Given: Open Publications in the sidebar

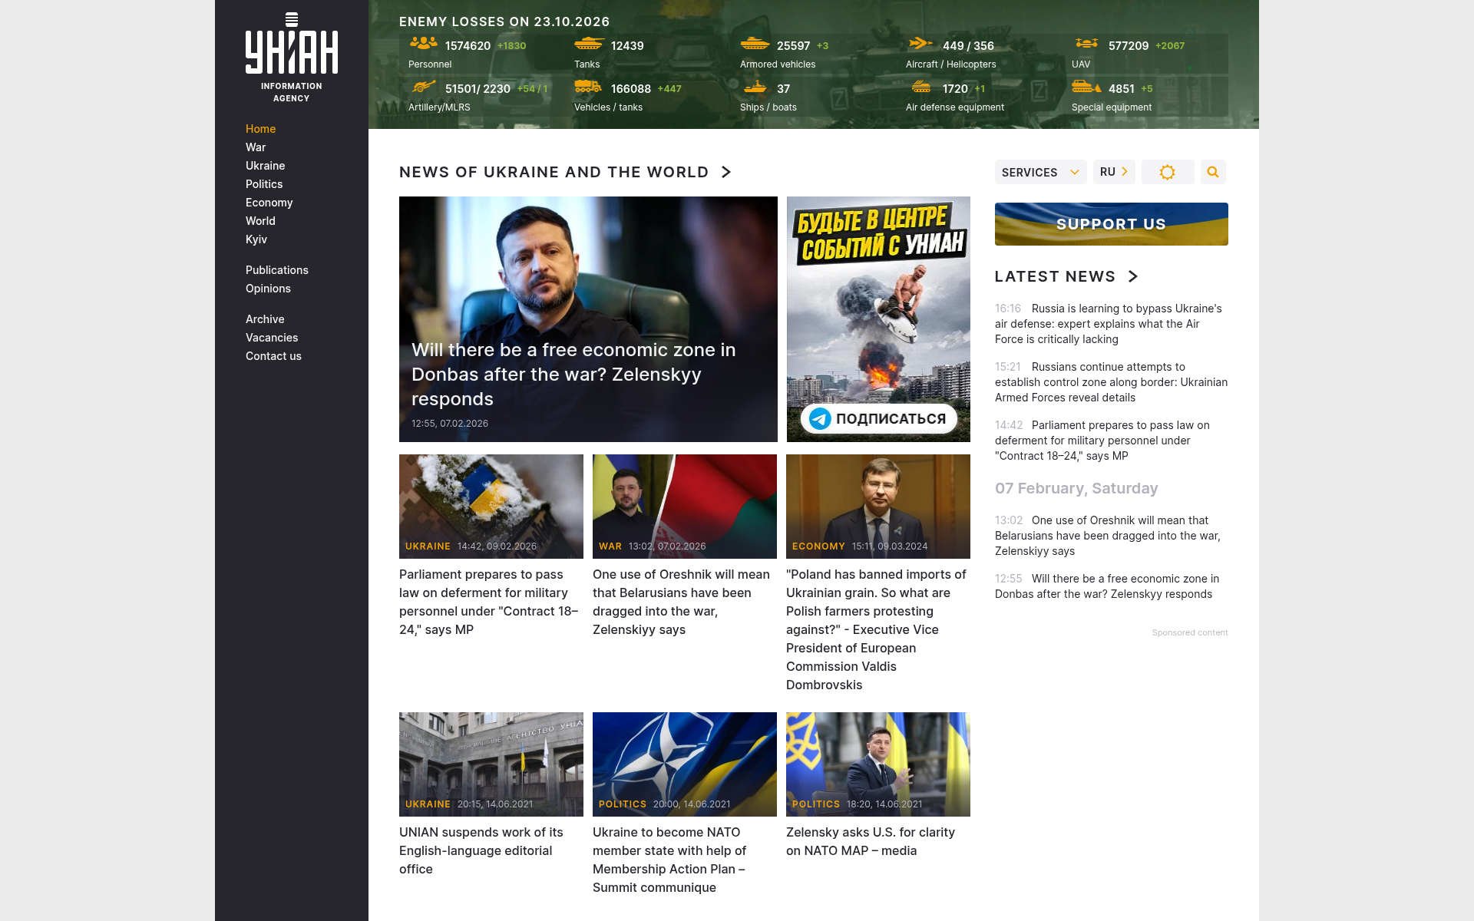Looking at the screenshot, I should 277,270.
